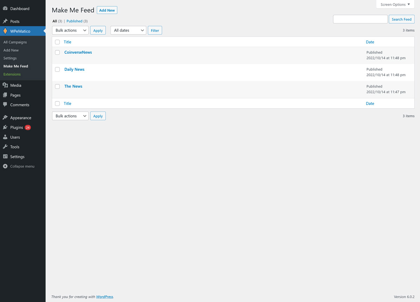The height and width of the screenshot is (302, 420).
Task: Click the Users person icon
Action: pos(5,137)
